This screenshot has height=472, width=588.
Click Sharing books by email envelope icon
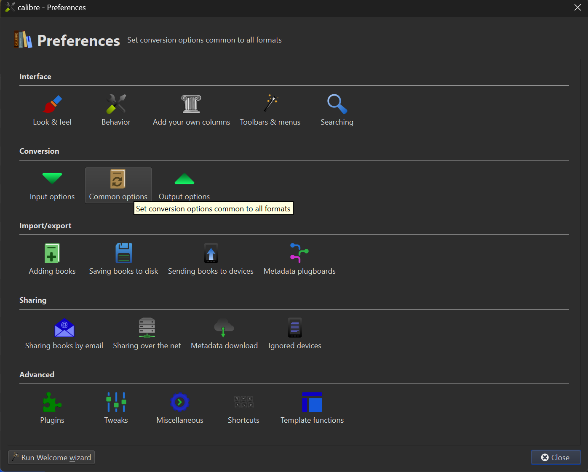64,328
